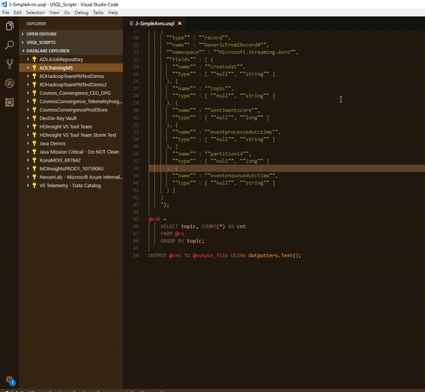Click the key icon next to ADLTrainingMS
Viewport: 425px width, 392px height.
34,68
